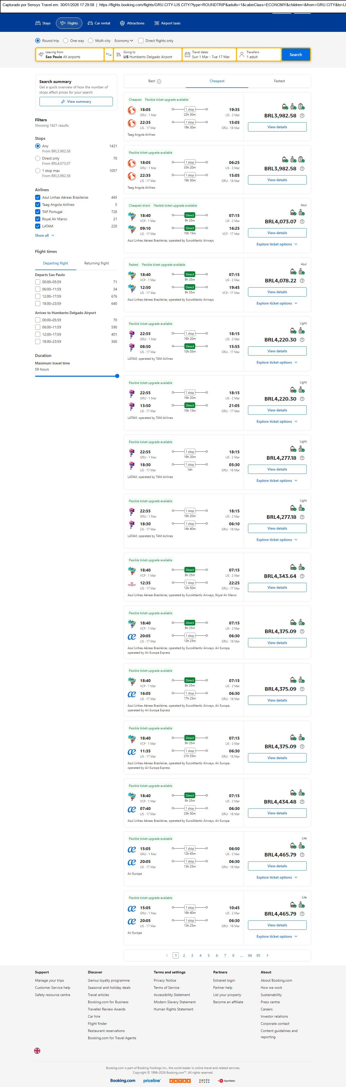Click the help icon next to BRL4,073.07 price
The width and height of the screenshot is (346, 1087).
[302, 222]
